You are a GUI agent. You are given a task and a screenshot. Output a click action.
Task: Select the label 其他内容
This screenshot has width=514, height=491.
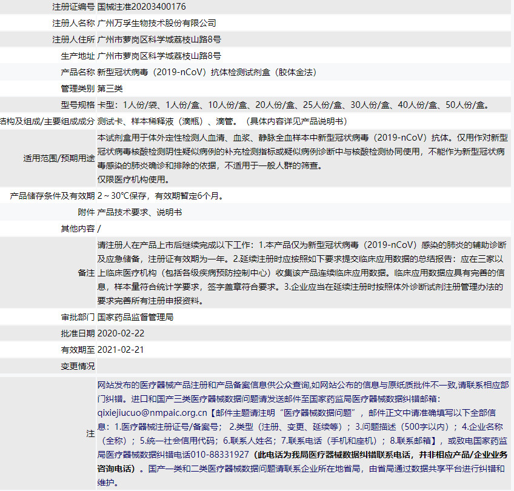coord(78,229)
